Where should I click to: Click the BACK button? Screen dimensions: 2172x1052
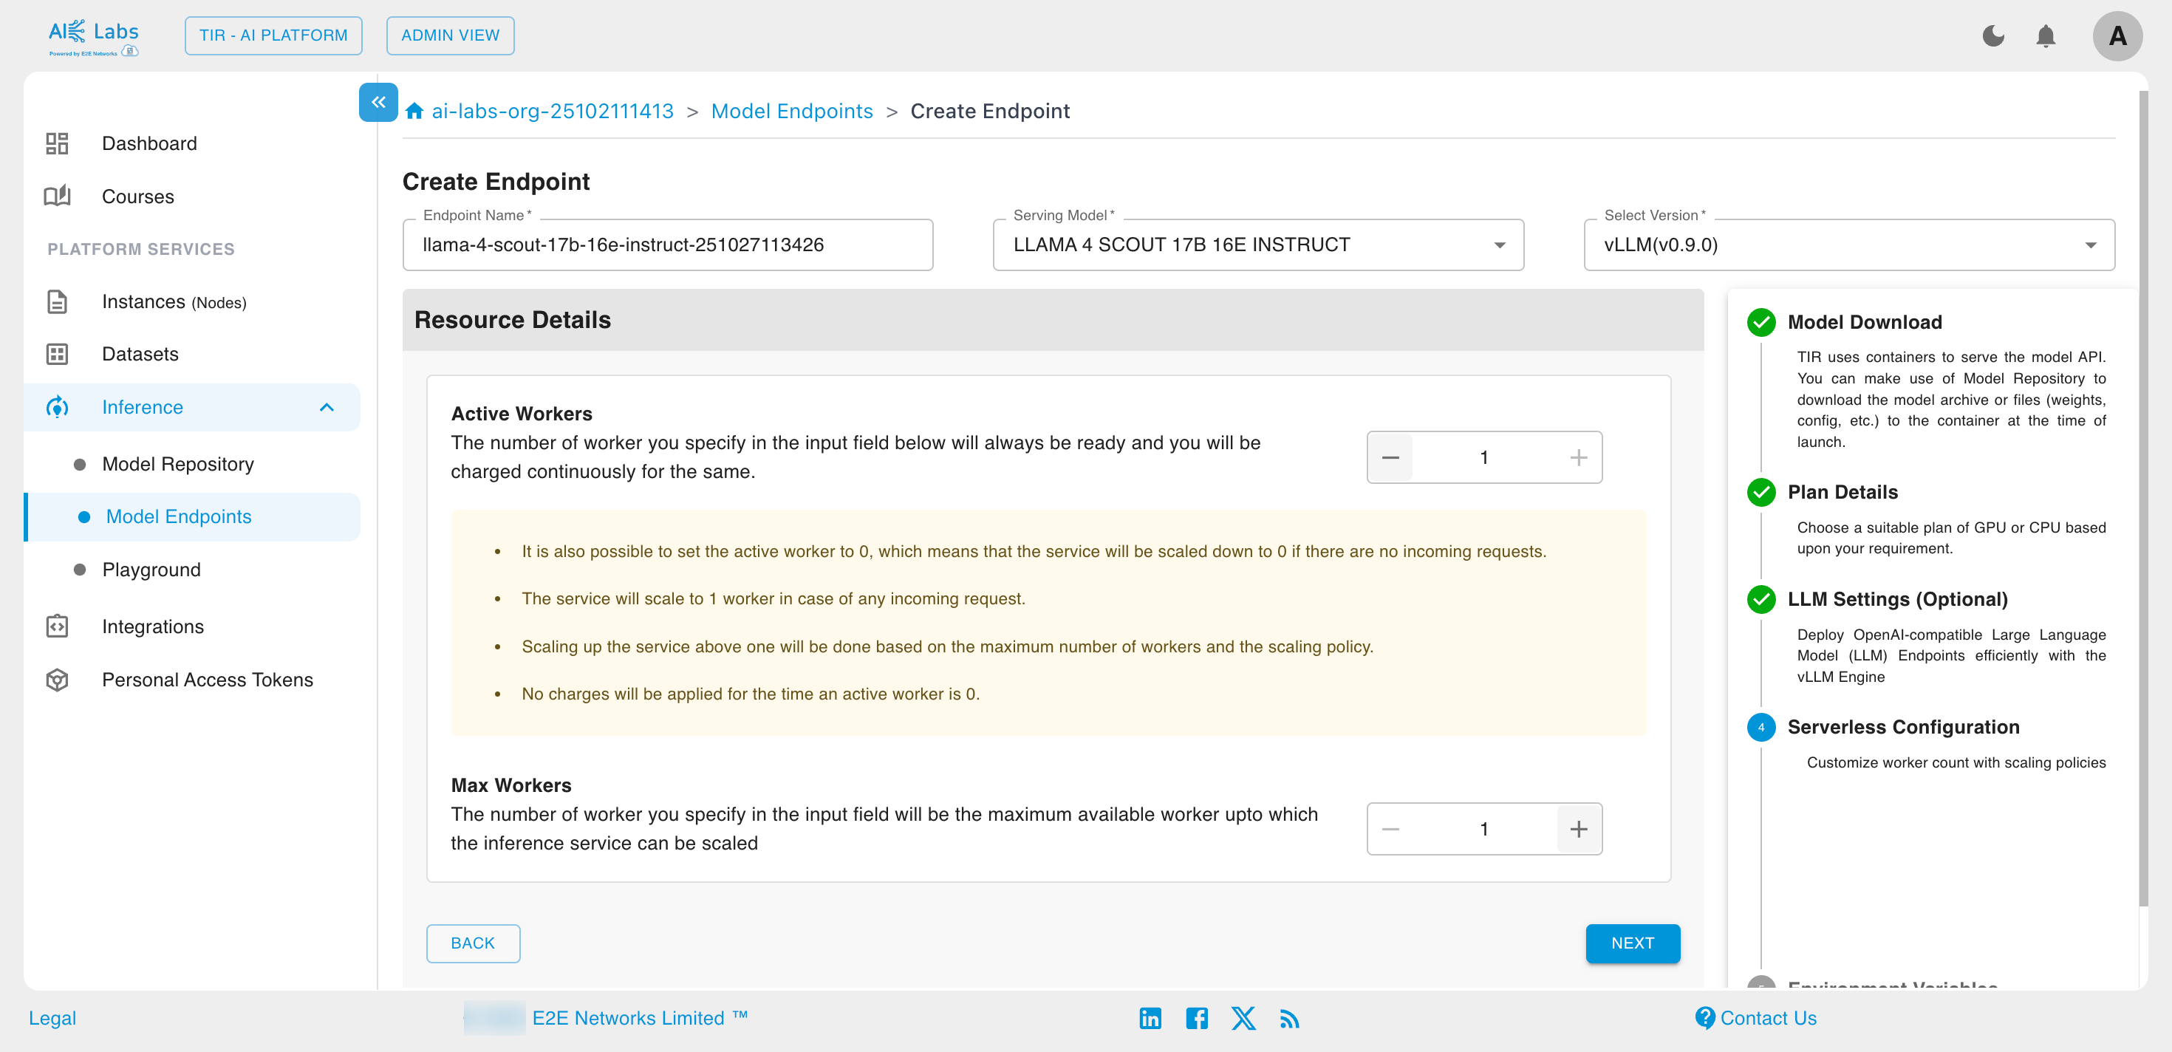click(x=473, y=943)
